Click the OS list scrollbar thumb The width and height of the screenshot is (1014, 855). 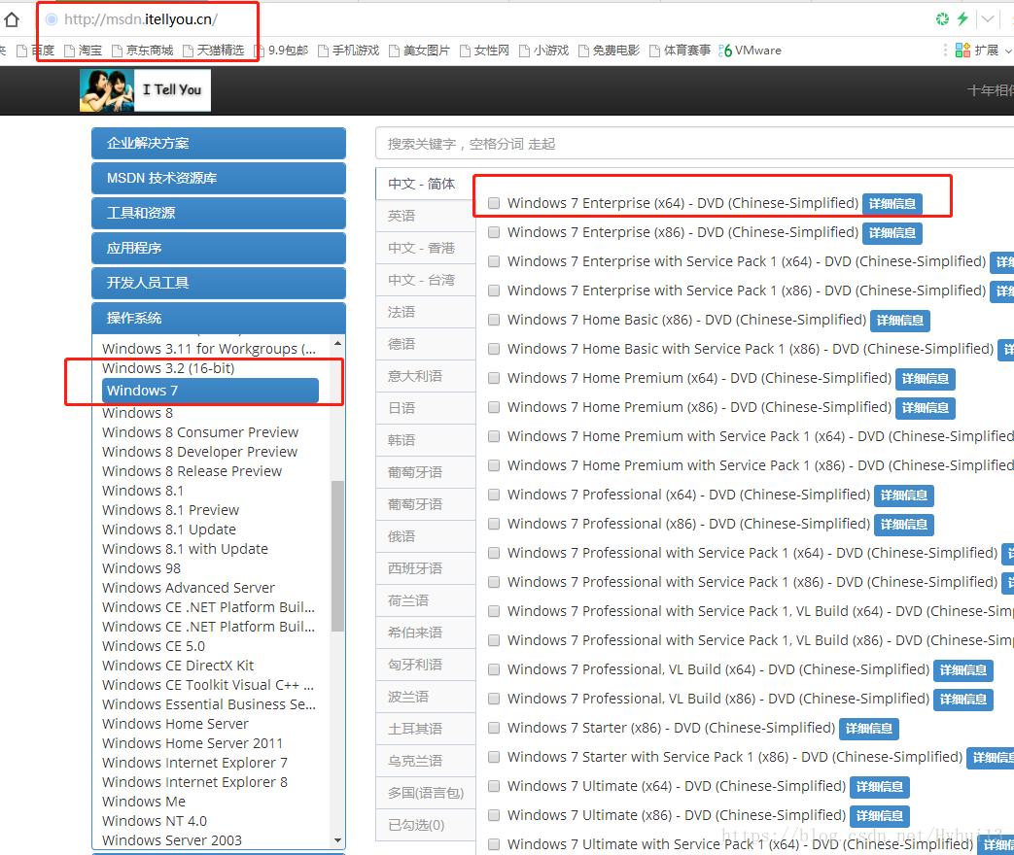(337, 556)
